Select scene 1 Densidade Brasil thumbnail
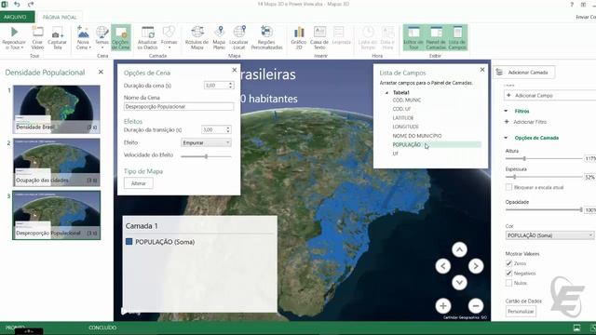This screenshot has width=596, height=335. click(57, 110)
